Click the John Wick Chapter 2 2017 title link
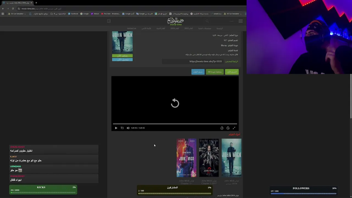 [x=209, y=182]
